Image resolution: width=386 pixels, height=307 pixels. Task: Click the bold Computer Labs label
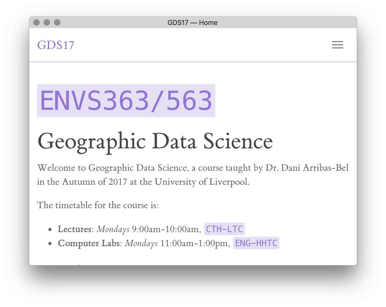pos(89,243)
